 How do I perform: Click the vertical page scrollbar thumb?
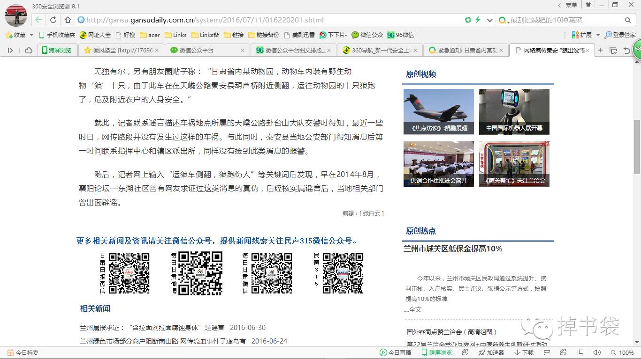tap(637, 147)
